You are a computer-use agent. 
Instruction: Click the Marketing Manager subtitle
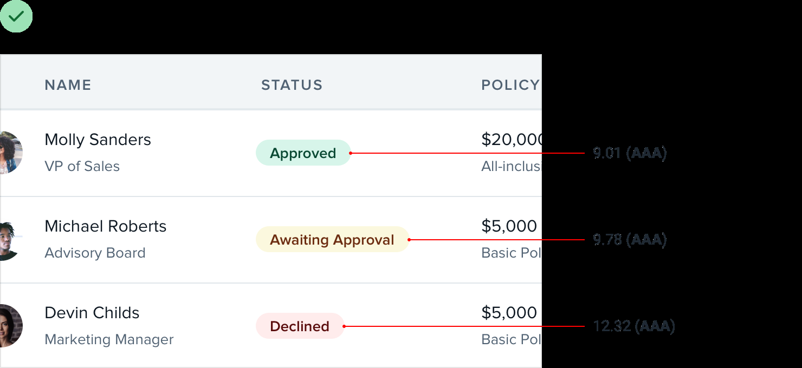109,339
